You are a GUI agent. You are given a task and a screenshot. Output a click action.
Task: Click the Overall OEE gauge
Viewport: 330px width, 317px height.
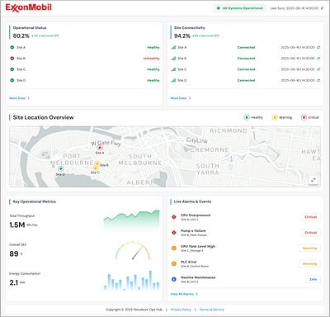pos(133,251)
